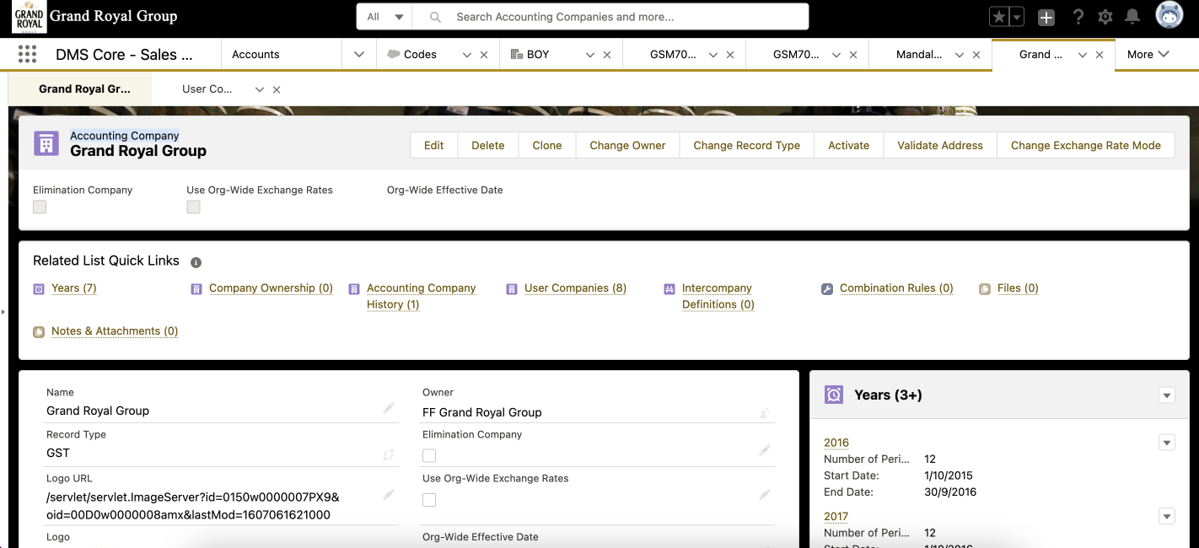Open the 2016 year record link
1199x548 pixels.
[x=836, y=443]
